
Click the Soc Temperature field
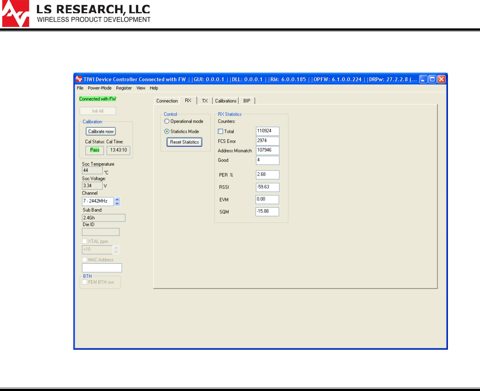[x=92, y=170]
